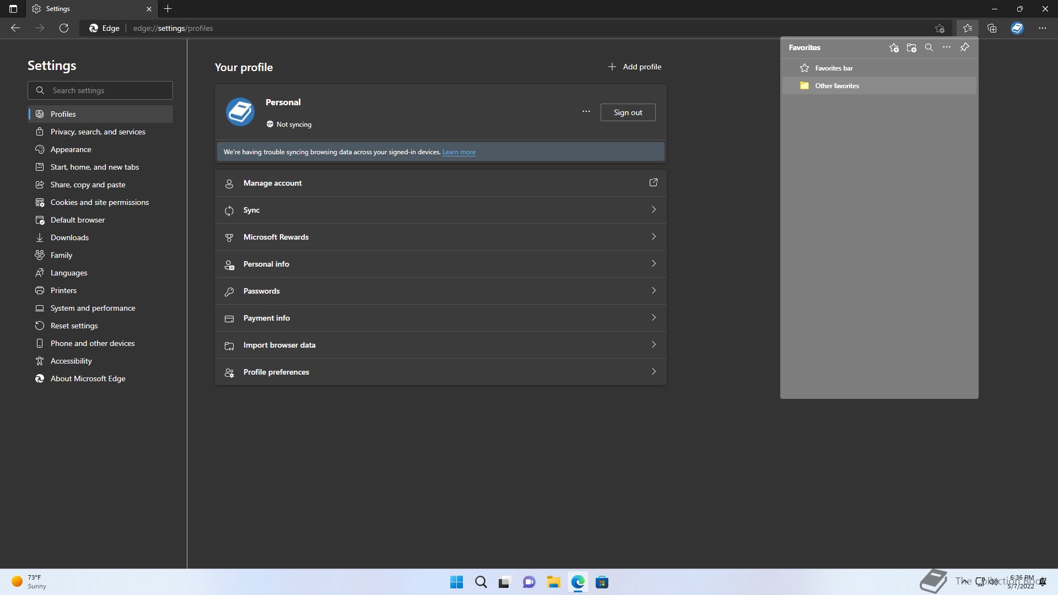The width and height of the screenshot is (1058, 595).
Task: Open Cookies and site permissions settings
Action: 100,202
